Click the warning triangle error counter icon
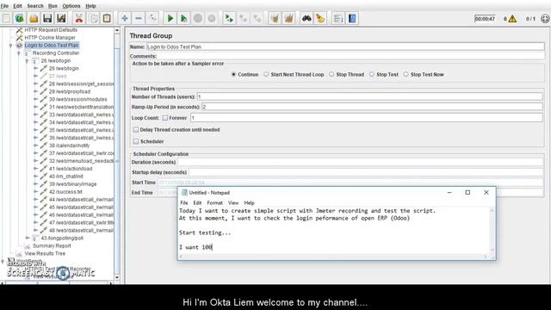Image resolution: width=551 pixels, height=310 pixels. coord(512,19)
